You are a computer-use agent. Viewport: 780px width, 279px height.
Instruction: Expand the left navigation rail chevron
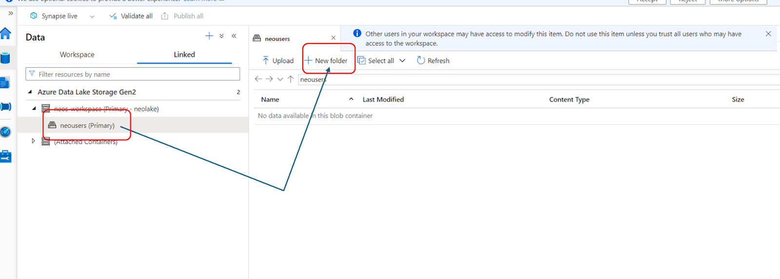[11, 14]
